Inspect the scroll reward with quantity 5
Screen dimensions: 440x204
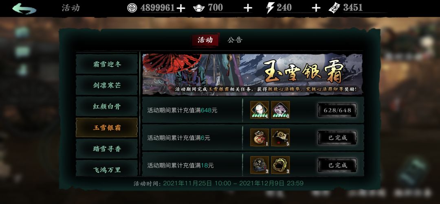pyautogui.click(x=280, y=137)
